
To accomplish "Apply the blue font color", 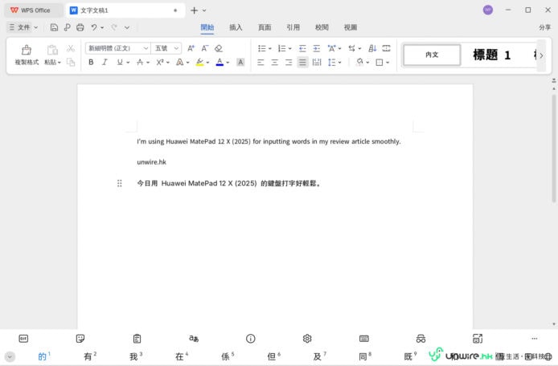I will tap(220, 62).
